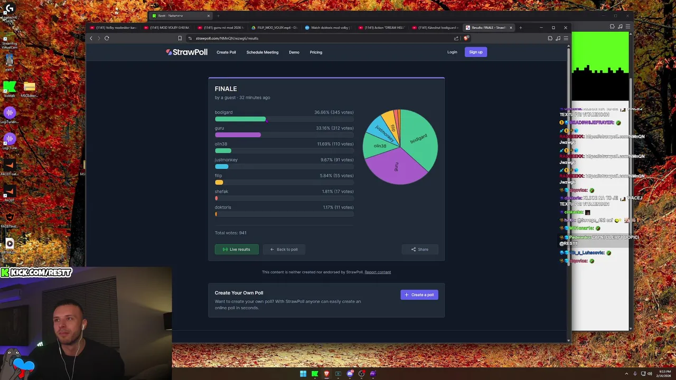Open the Windows Start menu
The height and width of the screenshot is (380, 676).
pos(303,374)
